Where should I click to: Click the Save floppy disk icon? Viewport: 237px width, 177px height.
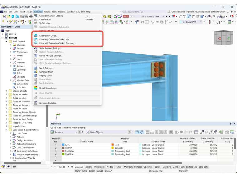click(x=26, y=16)
